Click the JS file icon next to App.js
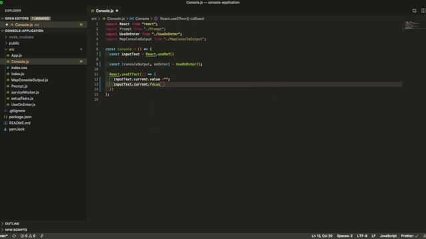Image resolution: width=426 pixels, height=239 pixels. [8, 56]
